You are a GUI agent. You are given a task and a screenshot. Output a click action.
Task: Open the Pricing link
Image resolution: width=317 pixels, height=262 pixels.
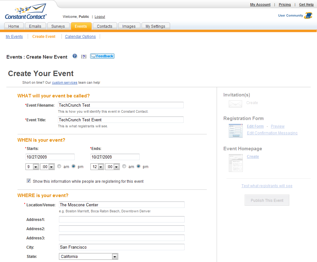pos(285,4)
